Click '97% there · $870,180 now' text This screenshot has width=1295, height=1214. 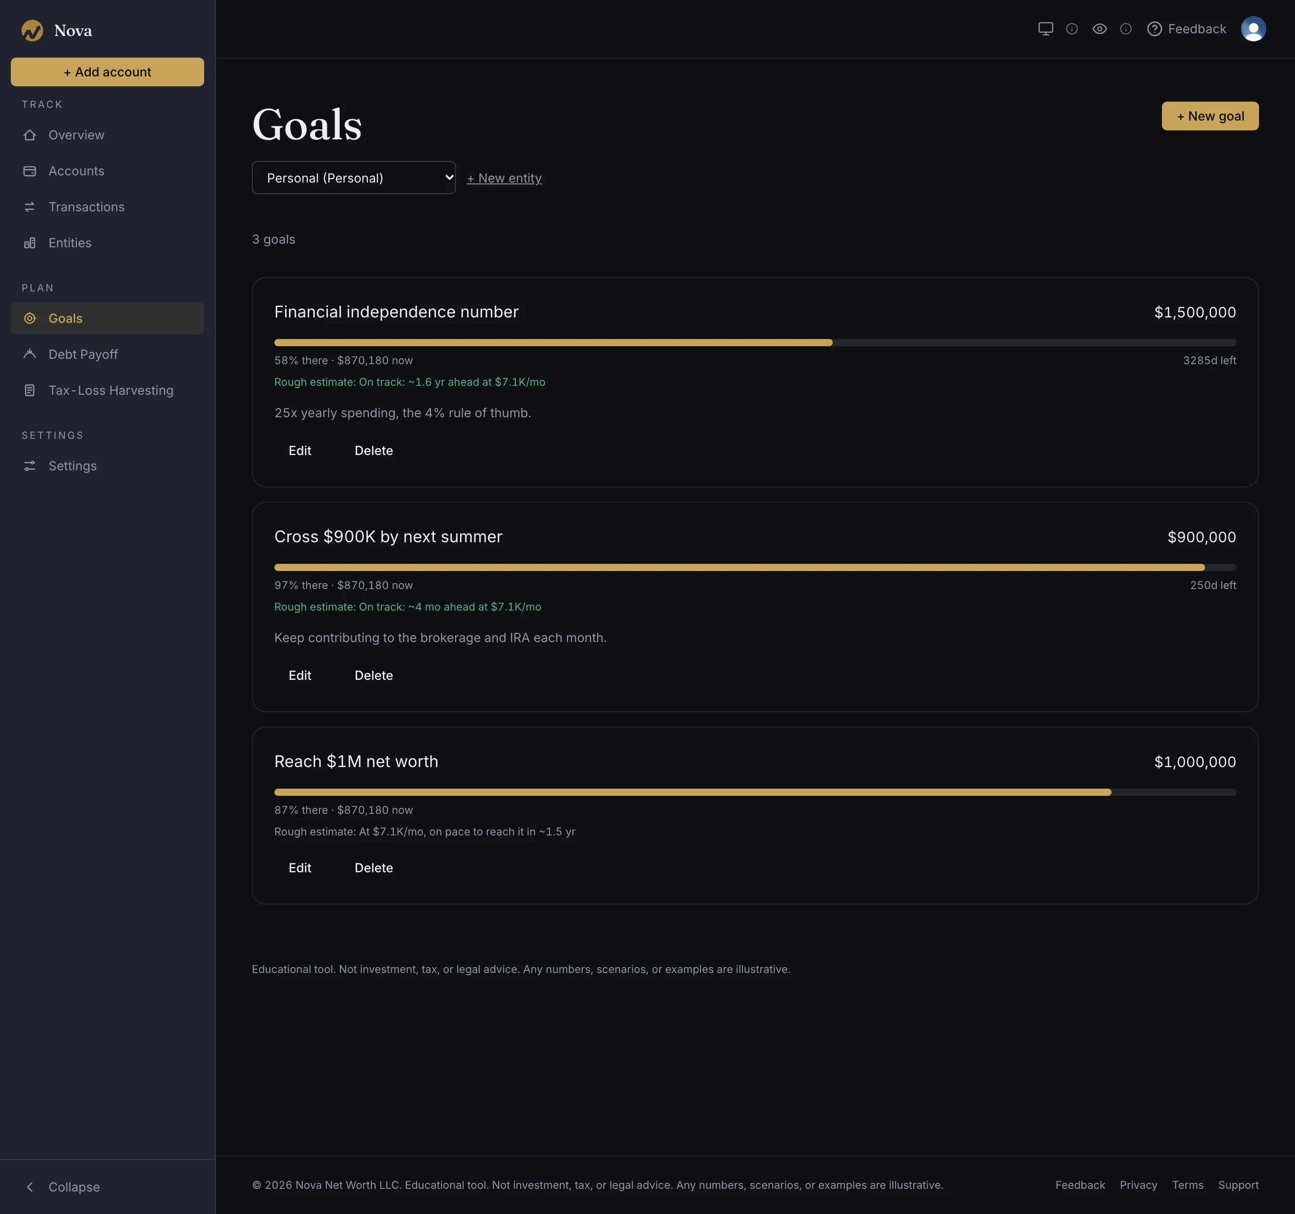pos(343,585)
